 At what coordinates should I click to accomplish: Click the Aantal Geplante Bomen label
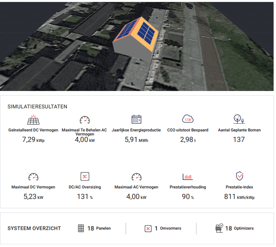coord(239,130)
